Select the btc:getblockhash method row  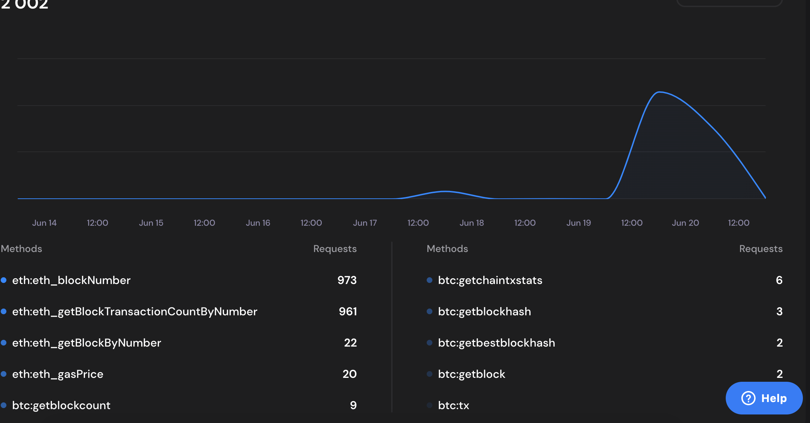coord(484,312)
